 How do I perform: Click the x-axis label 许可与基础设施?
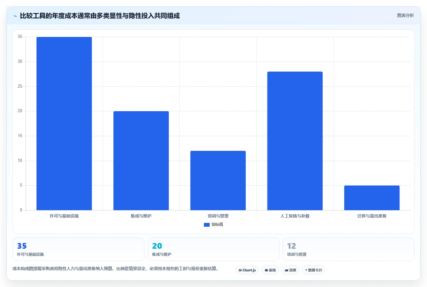pyautogui.click(x=64, y=216)
